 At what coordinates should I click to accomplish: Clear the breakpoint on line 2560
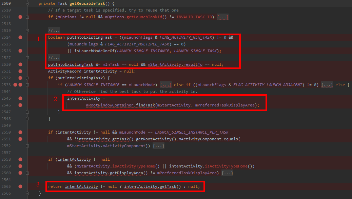click(20, 173)
